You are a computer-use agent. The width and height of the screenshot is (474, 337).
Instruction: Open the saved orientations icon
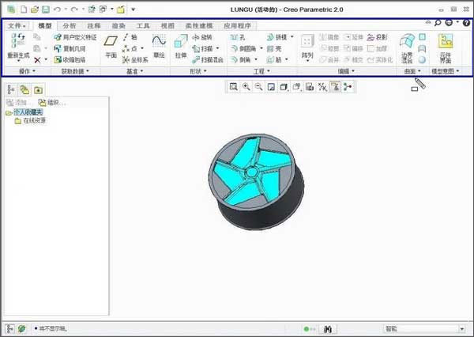point(296,87)
